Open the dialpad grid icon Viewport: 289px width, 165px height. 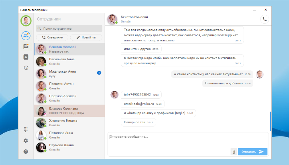pyautogui.click(x=26, y=129)
